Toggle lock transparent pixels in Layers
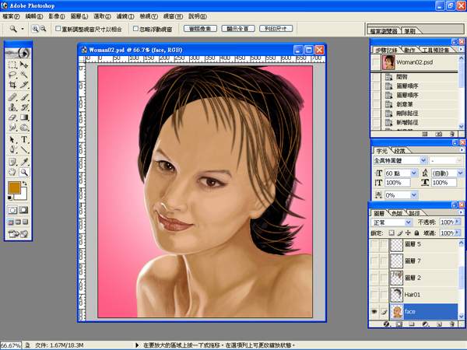 [392, 233]
